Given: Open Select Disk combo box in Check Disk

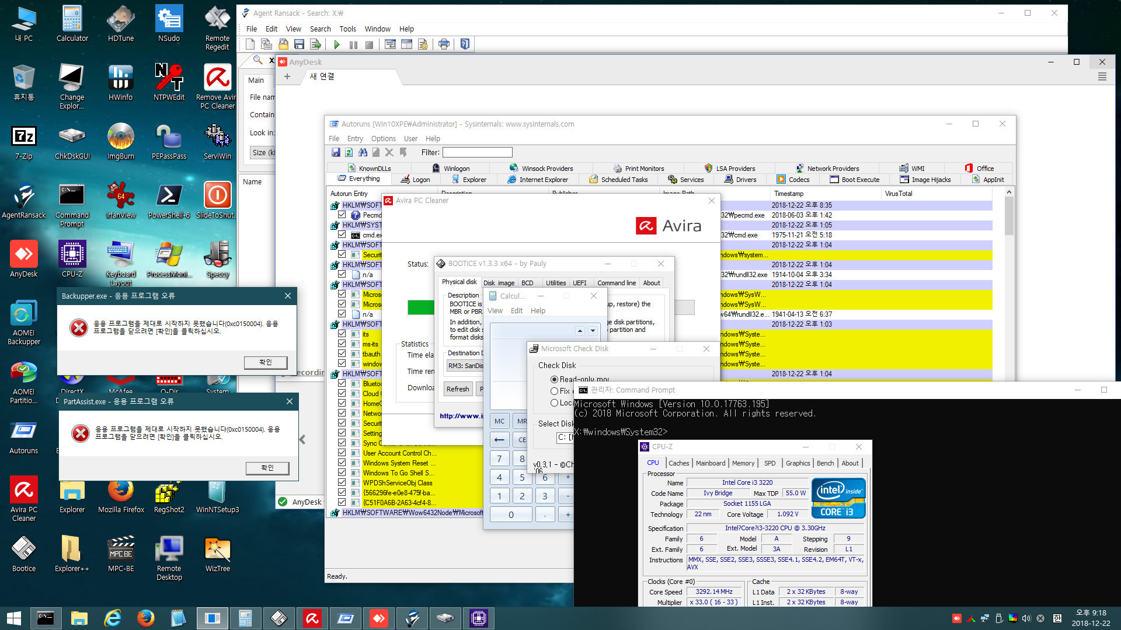Looking at the screenshot, I should coord(565,437).
